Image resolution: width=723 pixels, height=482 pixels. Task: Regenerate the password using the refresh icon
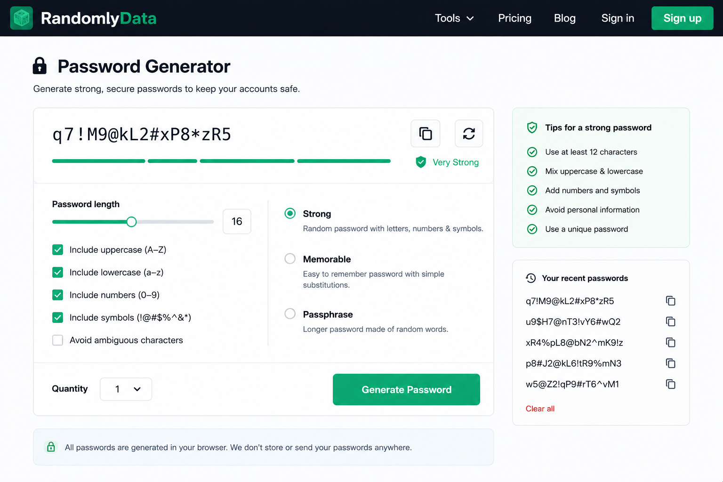click(469, 134)
